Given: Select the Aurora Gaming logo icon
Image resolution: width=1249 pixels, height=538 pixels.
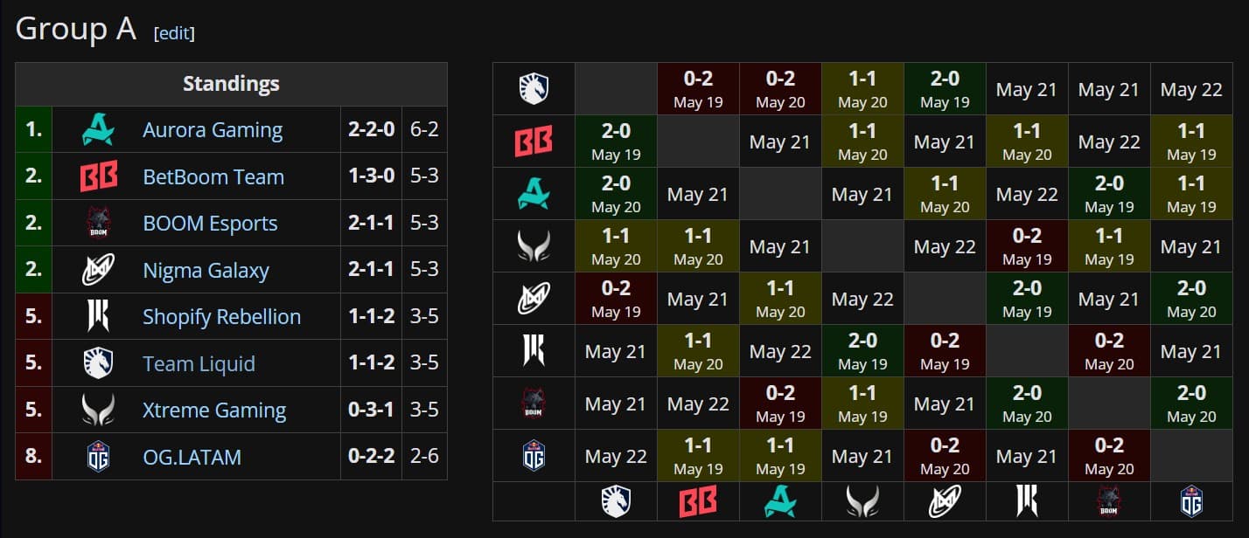Looking at the screenshot, I should 101,128.
